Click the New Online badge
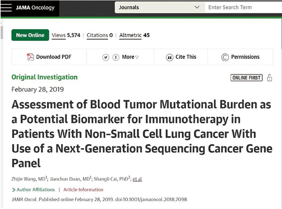 point(30,35)
